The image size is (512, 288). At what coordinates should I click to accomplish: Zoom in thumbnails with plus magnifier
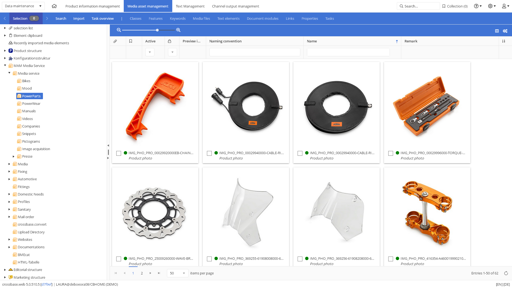[178, 30]
